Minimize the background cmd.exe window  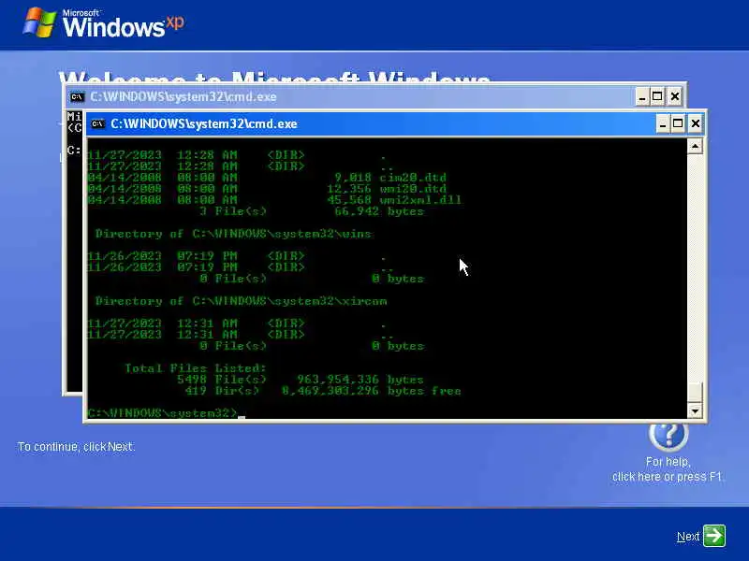pos(642,97)
